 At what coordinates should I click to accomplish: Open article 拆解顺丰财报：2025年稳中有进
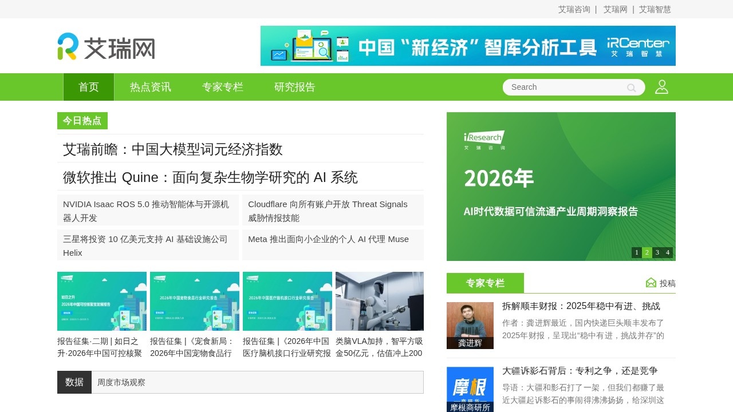coord(581,306)
